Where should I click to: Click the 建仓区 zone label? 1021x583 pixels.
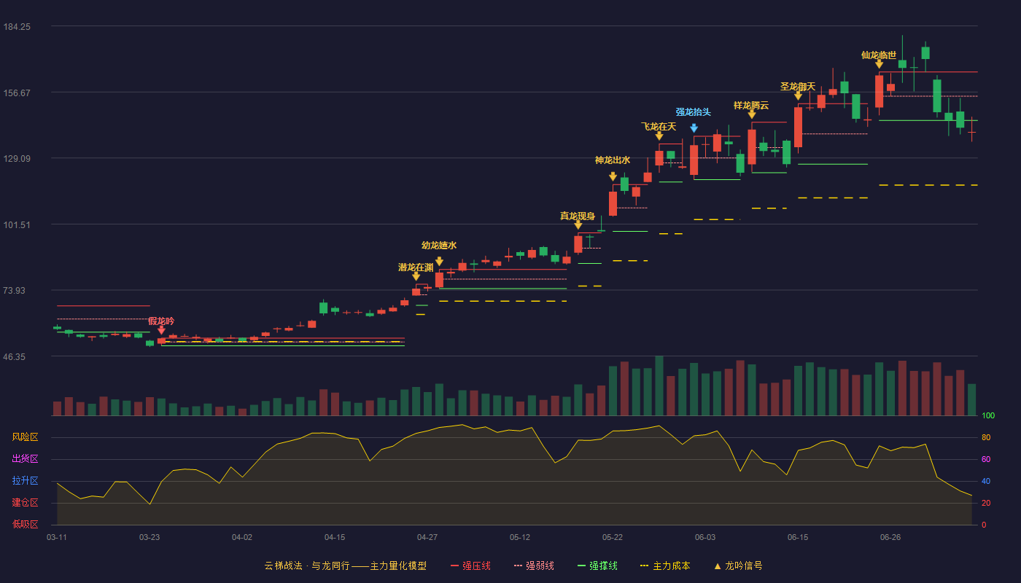25,503
